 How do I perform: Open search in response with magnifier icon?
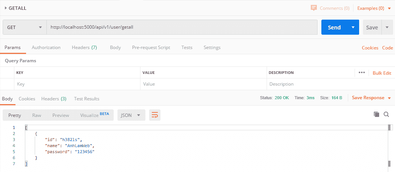click(x=386, y=114)
